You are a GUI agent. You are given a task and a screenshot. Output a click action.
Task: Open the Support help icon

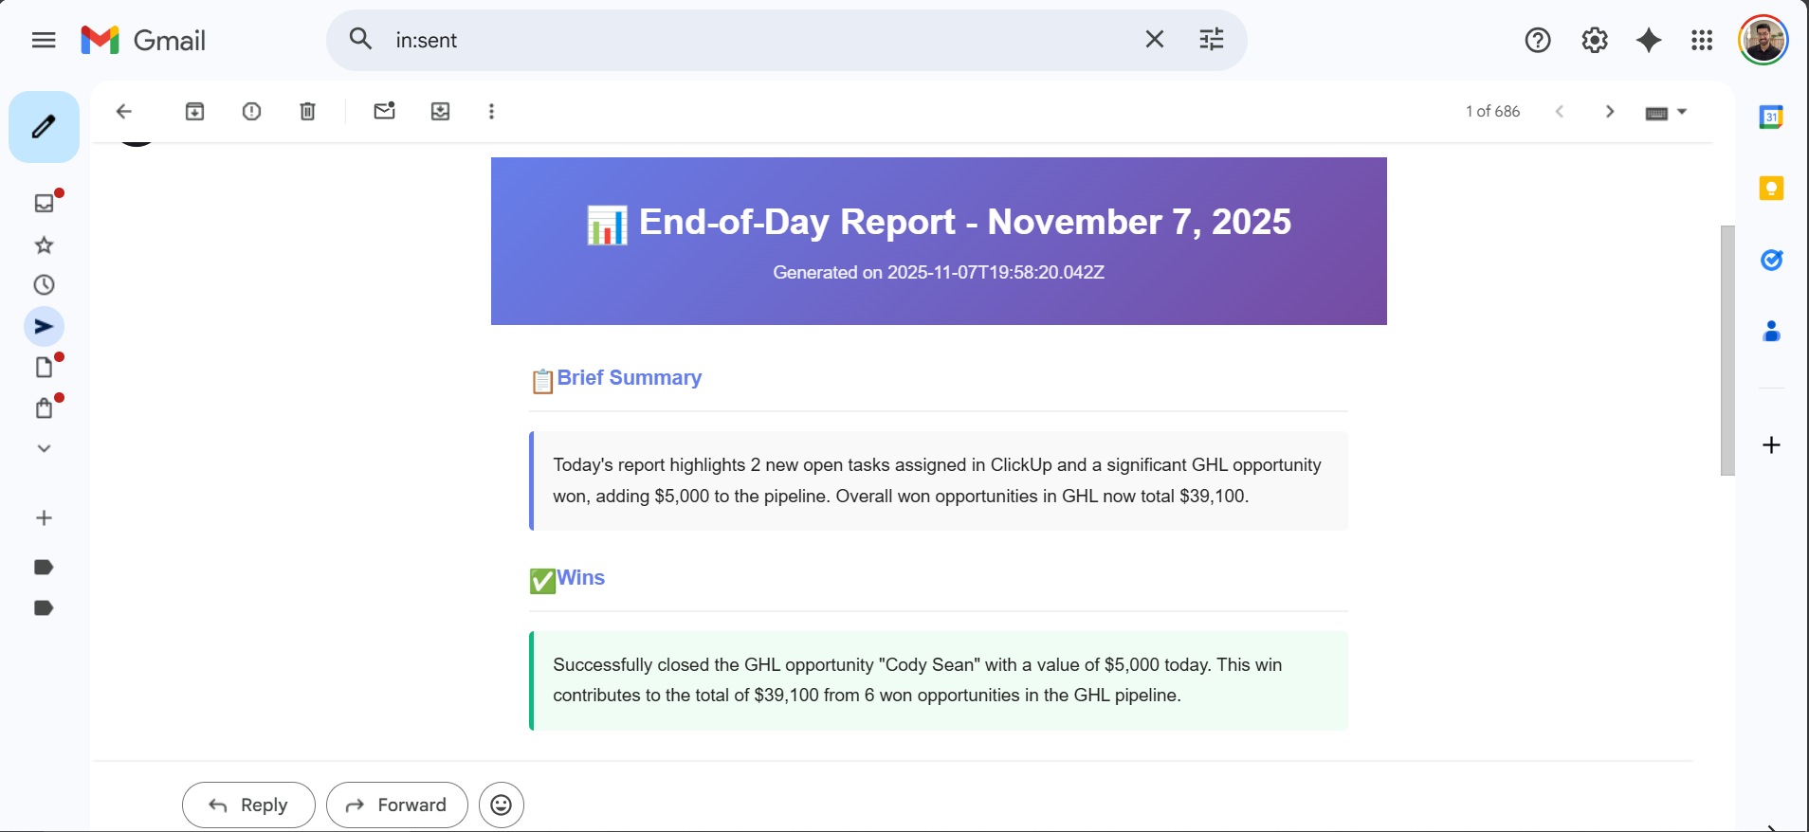click(1538, 40)
